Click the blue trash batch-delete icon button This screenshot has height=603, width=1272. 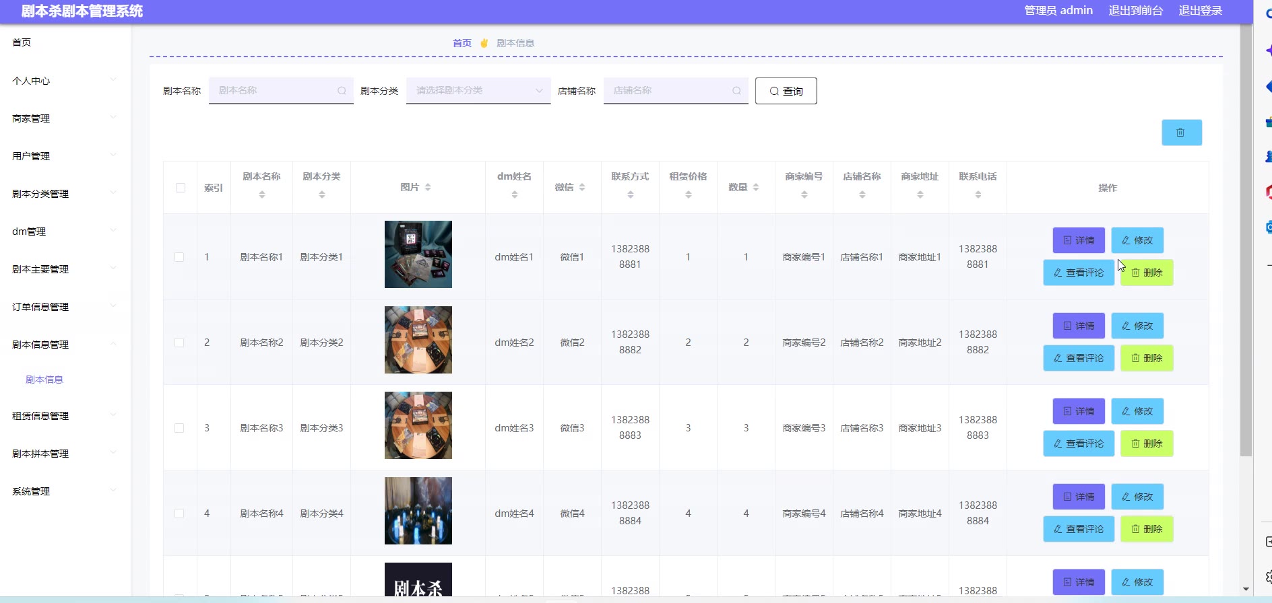point(1181,133)
